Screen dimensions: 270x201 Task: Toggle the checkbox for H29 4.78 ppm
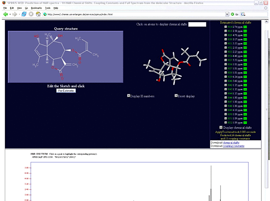(226, 35)
